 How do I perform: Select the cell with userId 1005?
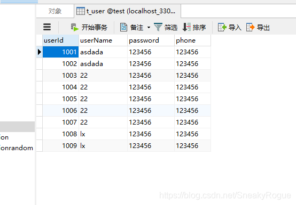pyautogui.click(x=60, y=99)
